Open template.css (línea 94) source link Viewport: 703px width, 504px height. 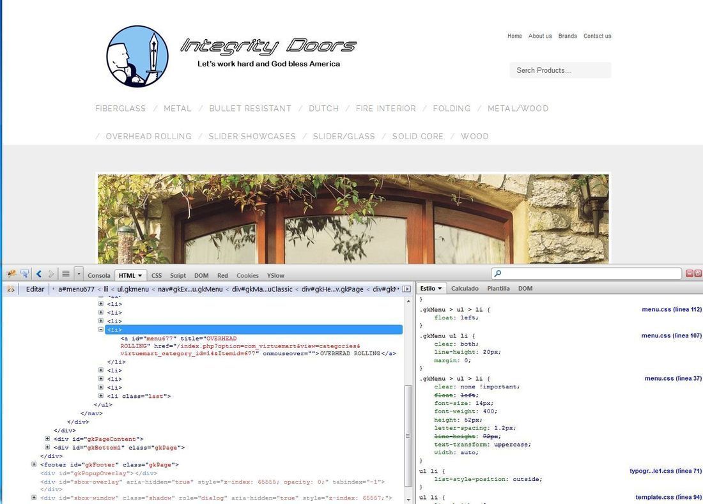tap(668, 497)
